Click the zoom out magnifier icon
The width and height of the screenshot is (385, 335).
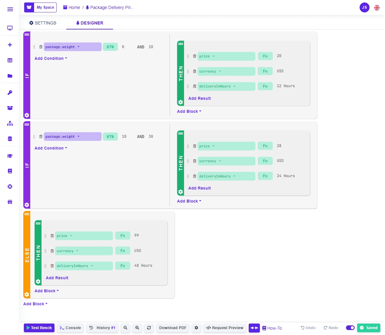coord(125,328)
